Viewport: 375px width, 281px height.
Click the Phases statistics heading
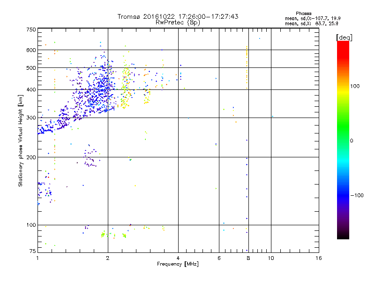[x=303, y=14]
